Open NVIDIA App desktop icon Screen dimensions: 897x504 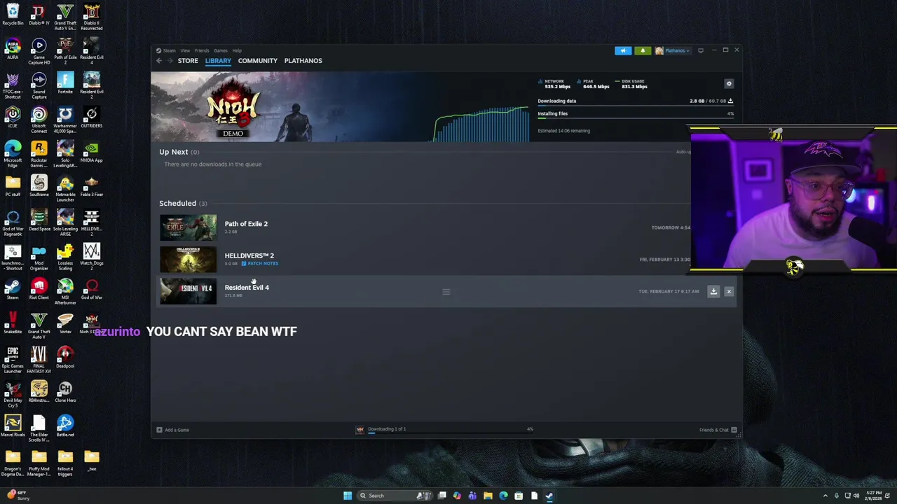(x=91, y=153)
